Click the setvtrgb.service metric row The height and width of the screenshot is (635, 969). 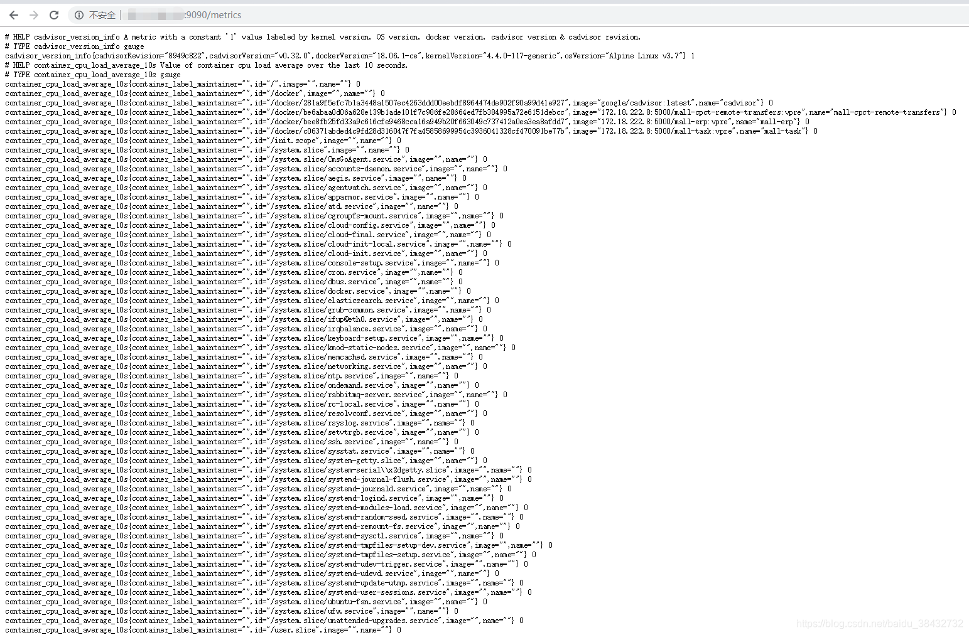pos(242,432)
